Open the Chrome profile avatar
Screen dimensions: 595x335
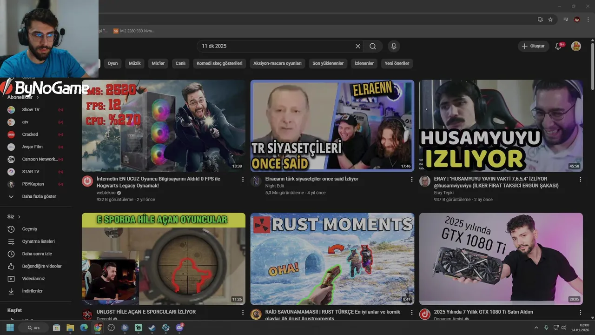(577, 20)
